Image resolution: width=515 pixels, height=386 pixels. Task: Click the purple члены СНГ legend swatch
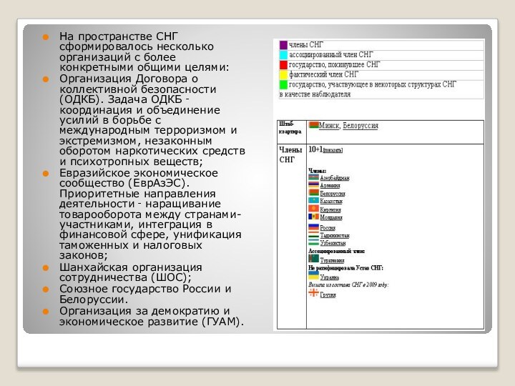283,44
